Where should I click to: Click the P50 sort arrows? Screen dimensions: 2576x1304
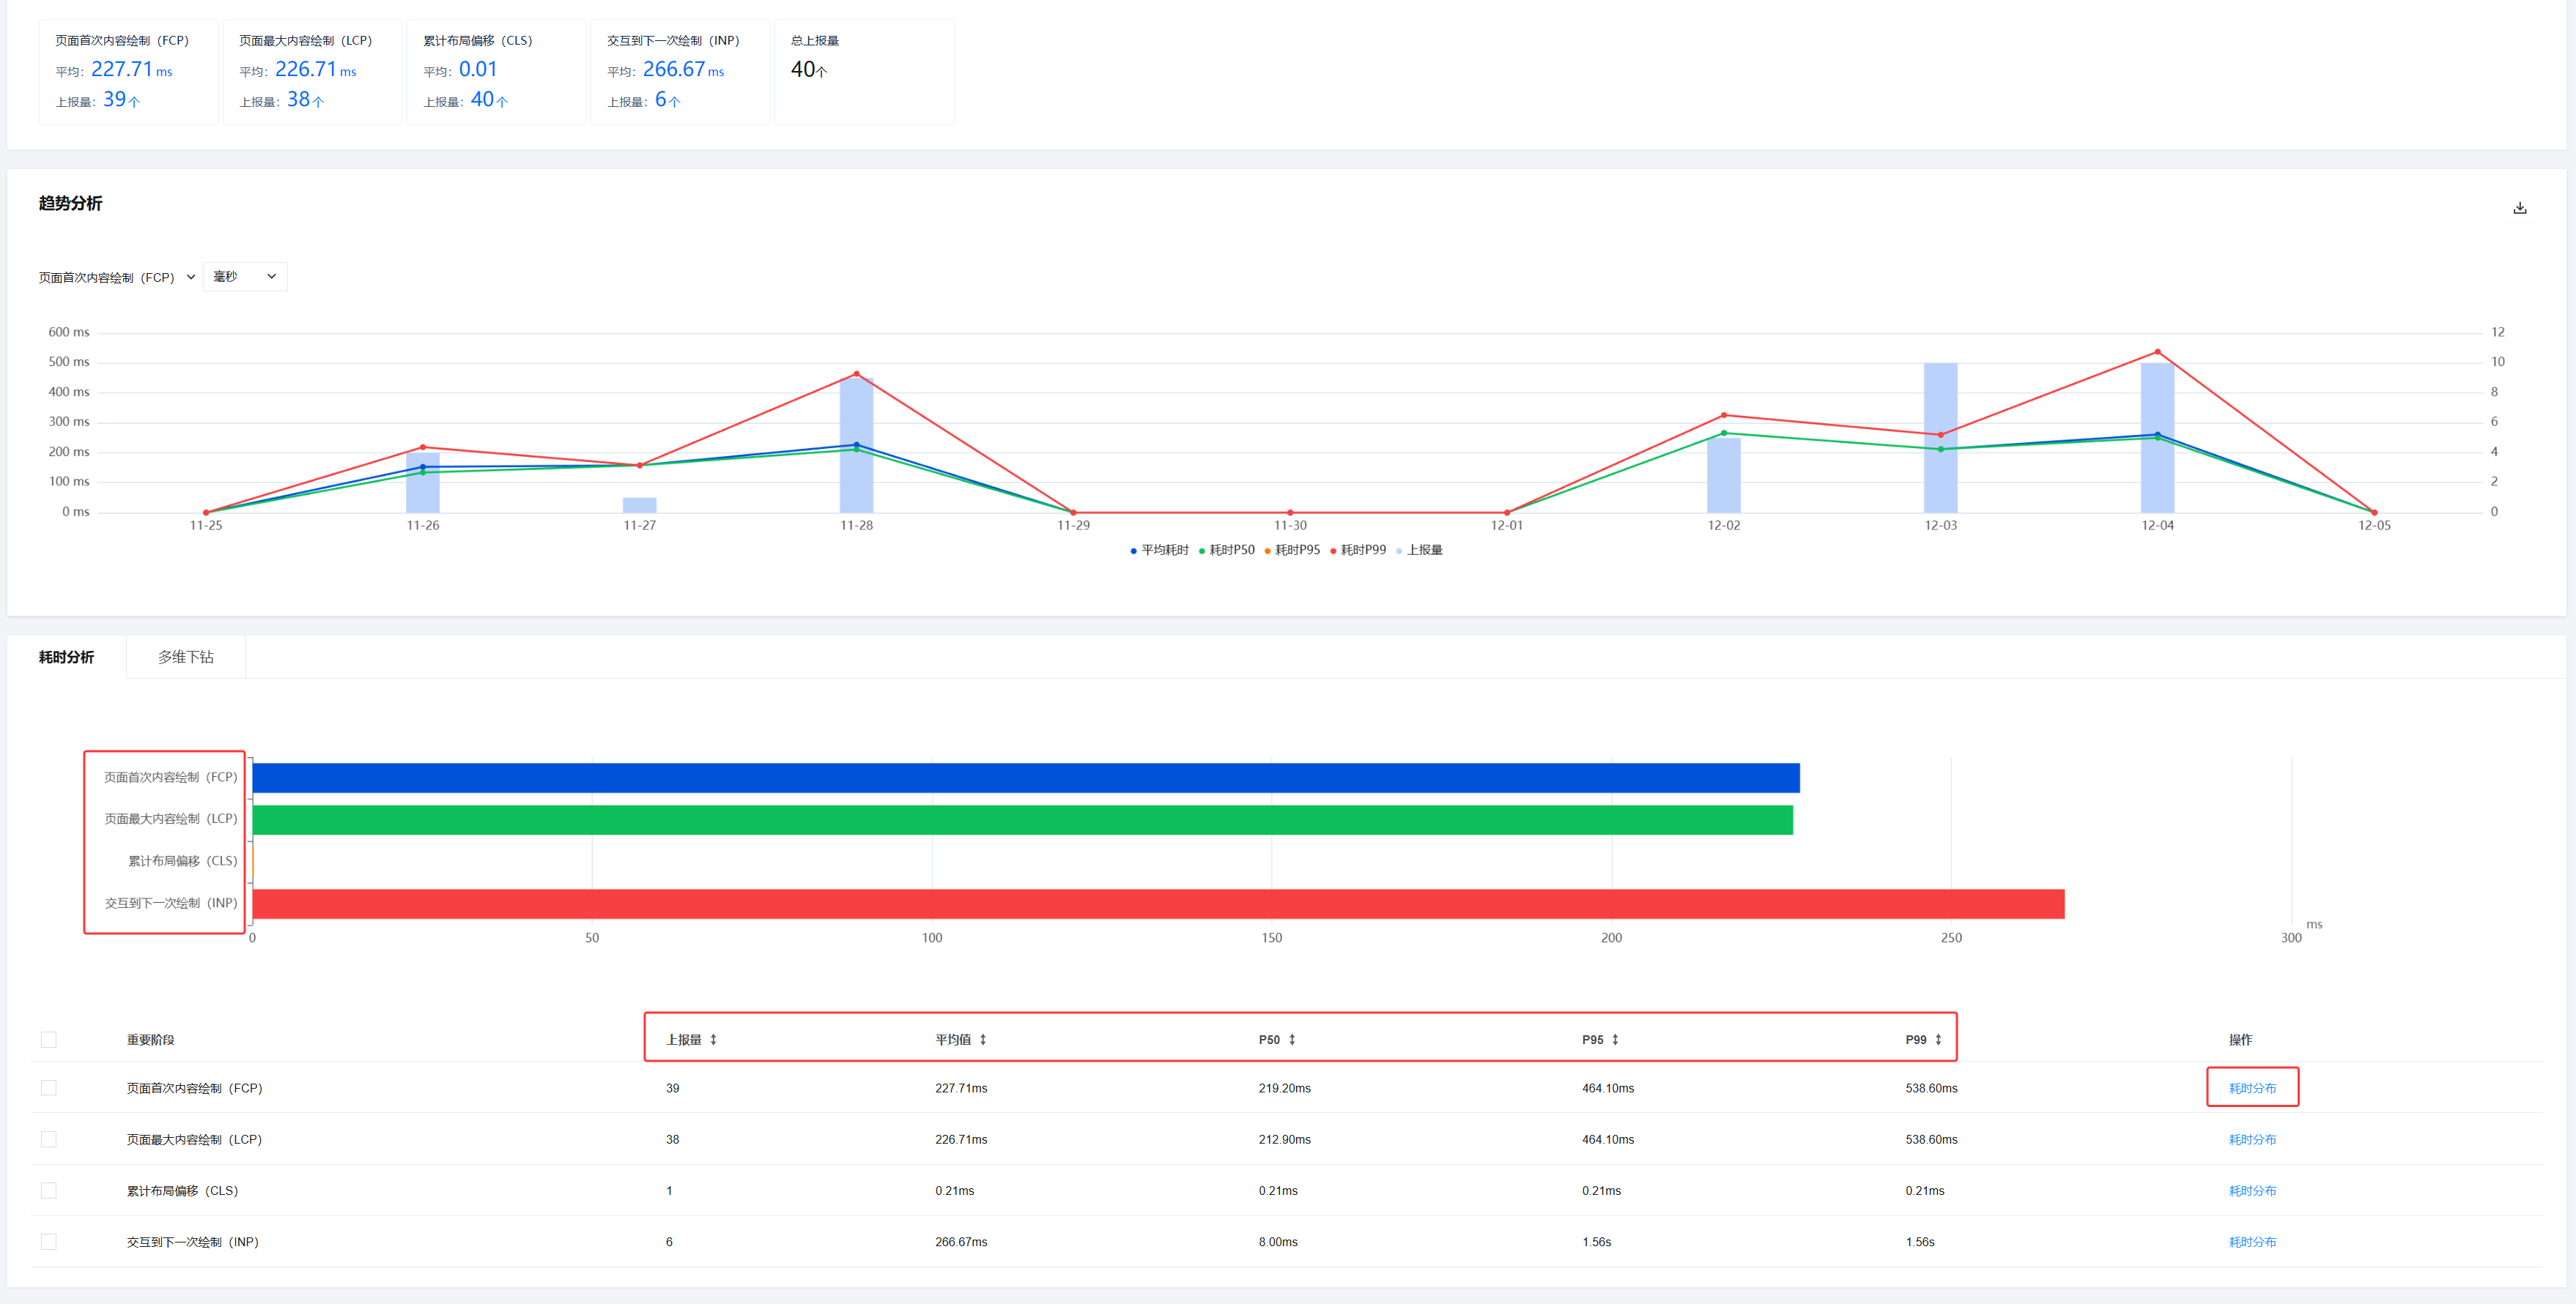[x=1292, y=1039]
